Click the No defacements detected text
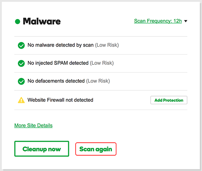This screenshot has height=171, width=202. point(56,81)
